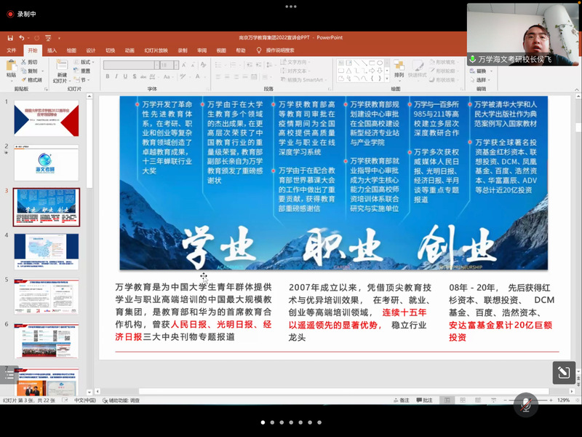Click the text highlight color button

tap(183, 76)
